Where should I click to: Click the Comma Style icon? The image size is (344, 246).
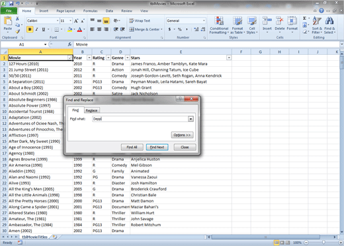(187, 29)
